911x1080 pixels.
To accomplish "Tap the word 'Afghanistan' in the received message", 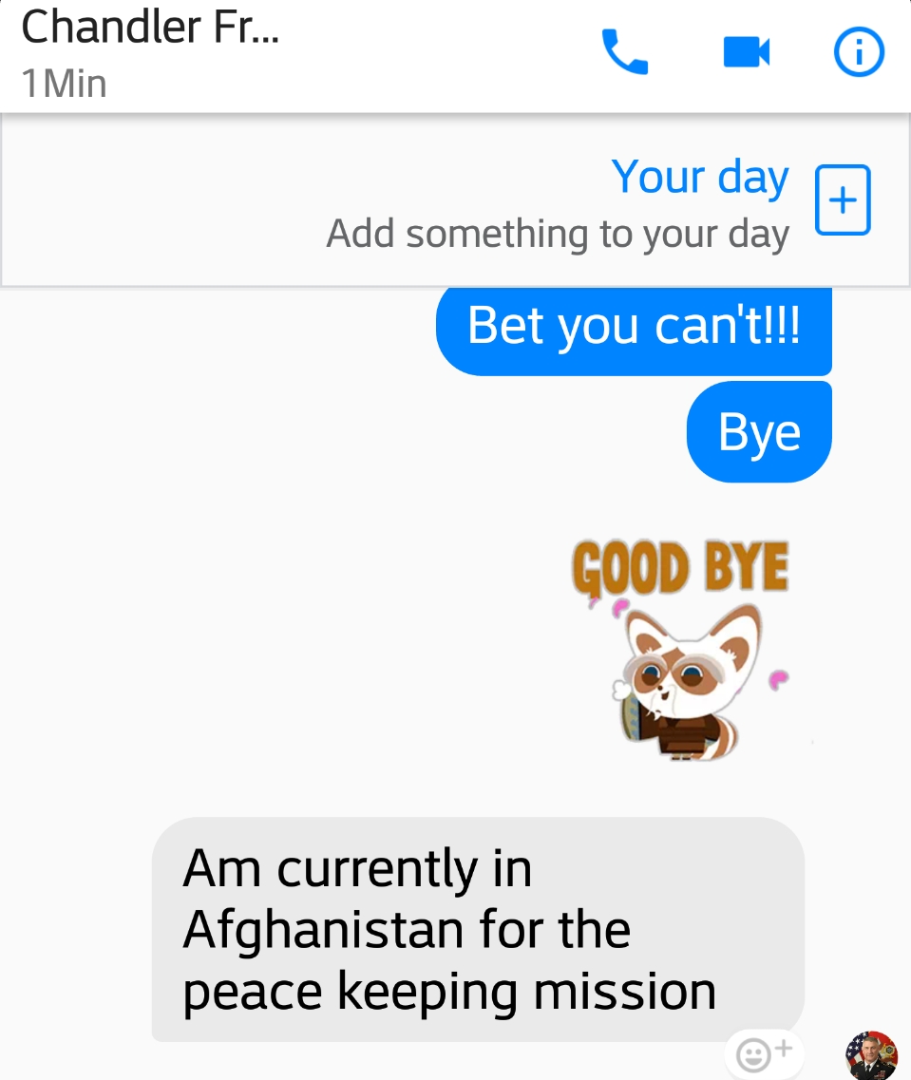I will pos(323,931).
